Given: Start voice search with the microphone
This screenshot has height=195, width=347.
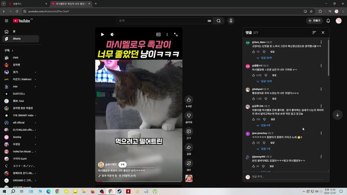Looking at the screenshot, I should tap(231, 21).
